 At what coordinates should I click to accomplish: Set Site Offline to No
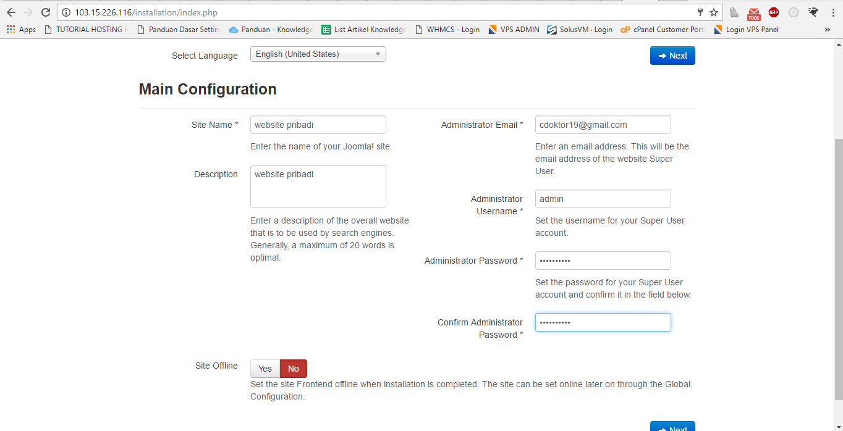click(x=294, y=369)
